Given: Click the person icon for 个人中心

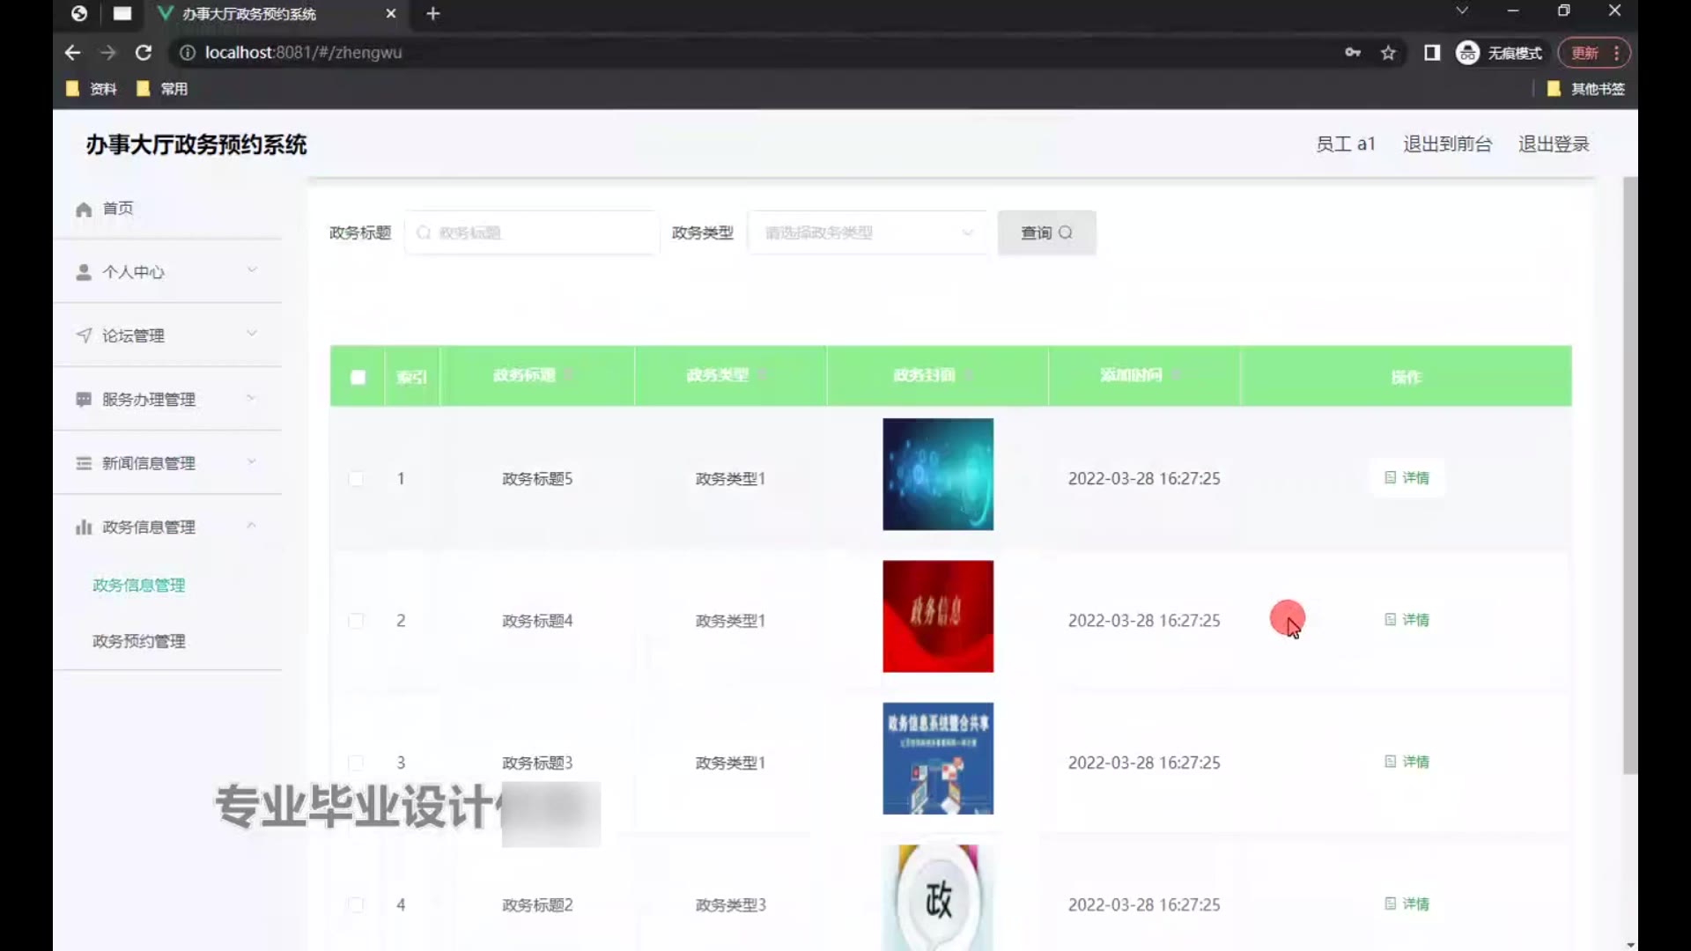Looking at the screenshot, I should [x=84, y=272].
